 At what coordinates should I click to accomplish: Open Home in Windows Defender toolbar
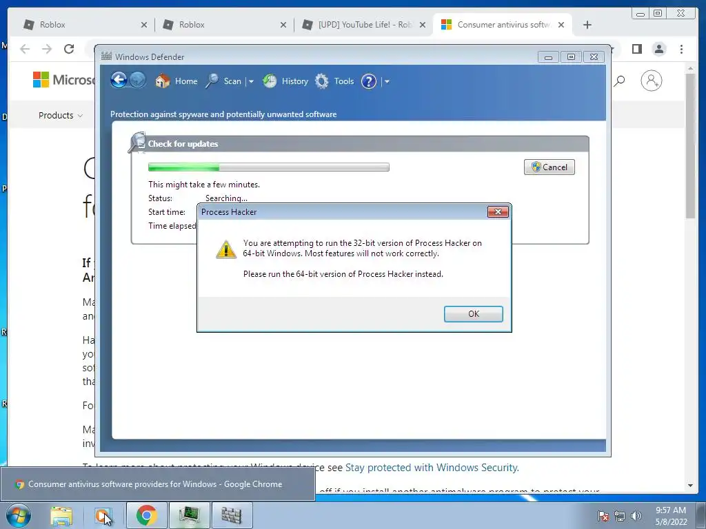click(176, 81)
